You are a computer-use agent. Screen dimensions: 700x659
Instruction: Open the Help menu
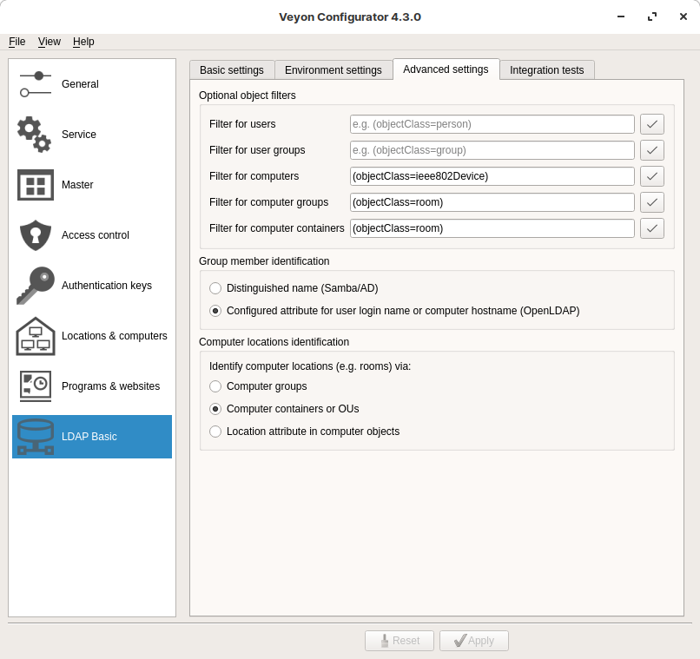coord(83,42)
